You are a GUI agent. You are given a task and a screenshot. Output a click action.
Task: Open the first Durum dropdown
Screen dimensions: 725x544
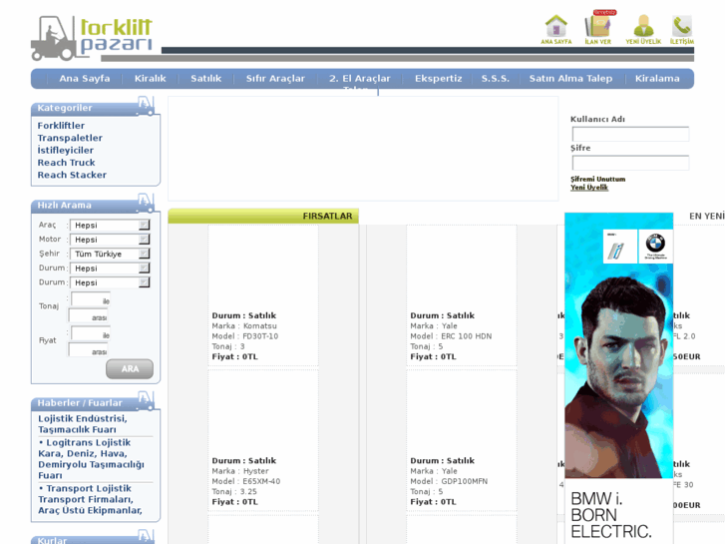click(110, 269)
